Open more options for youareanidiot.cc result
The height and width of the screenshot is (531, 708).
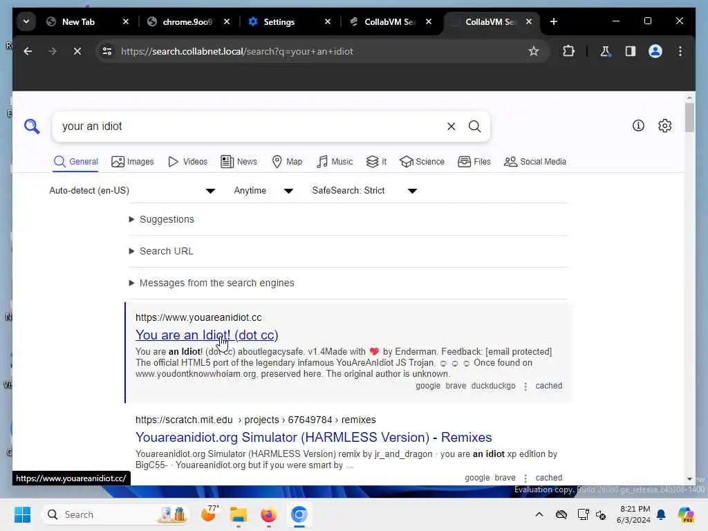point(525,386)
